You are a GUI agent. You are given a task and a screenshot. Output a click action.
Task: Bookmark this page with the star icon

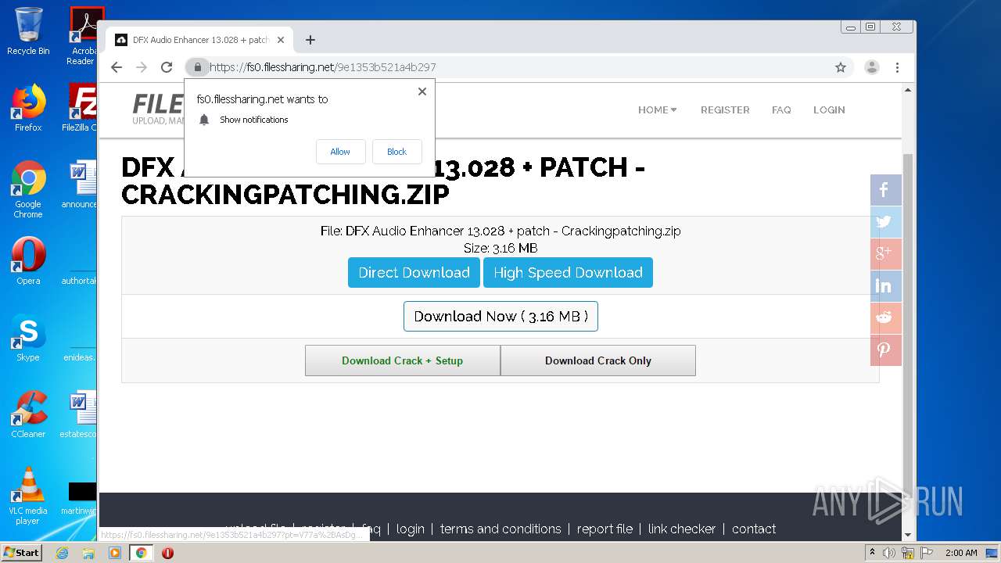point(841,67)
